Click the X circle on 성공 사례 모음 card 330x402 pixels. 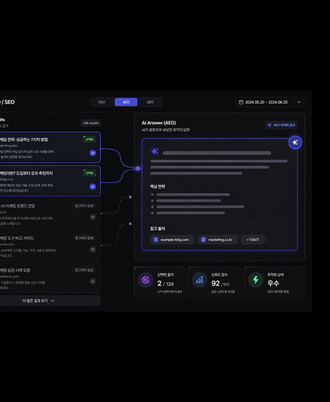coord(92,281)
